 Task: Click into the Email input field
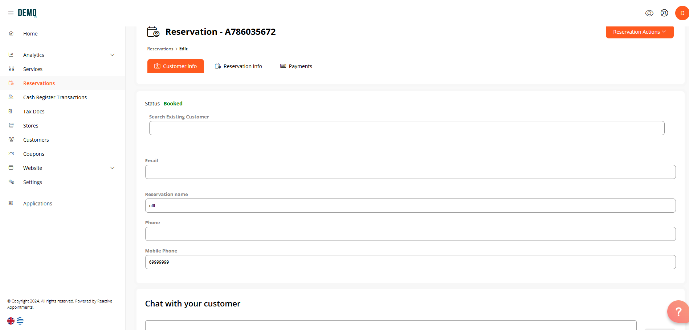[x=410, y=172]
